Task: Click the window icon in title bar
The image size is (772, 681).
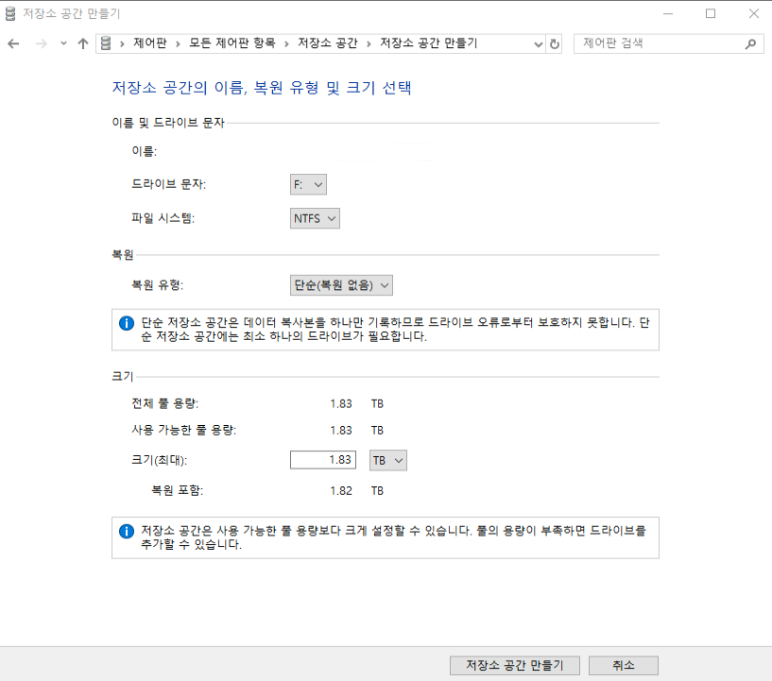Action: [x=10, y=14]
